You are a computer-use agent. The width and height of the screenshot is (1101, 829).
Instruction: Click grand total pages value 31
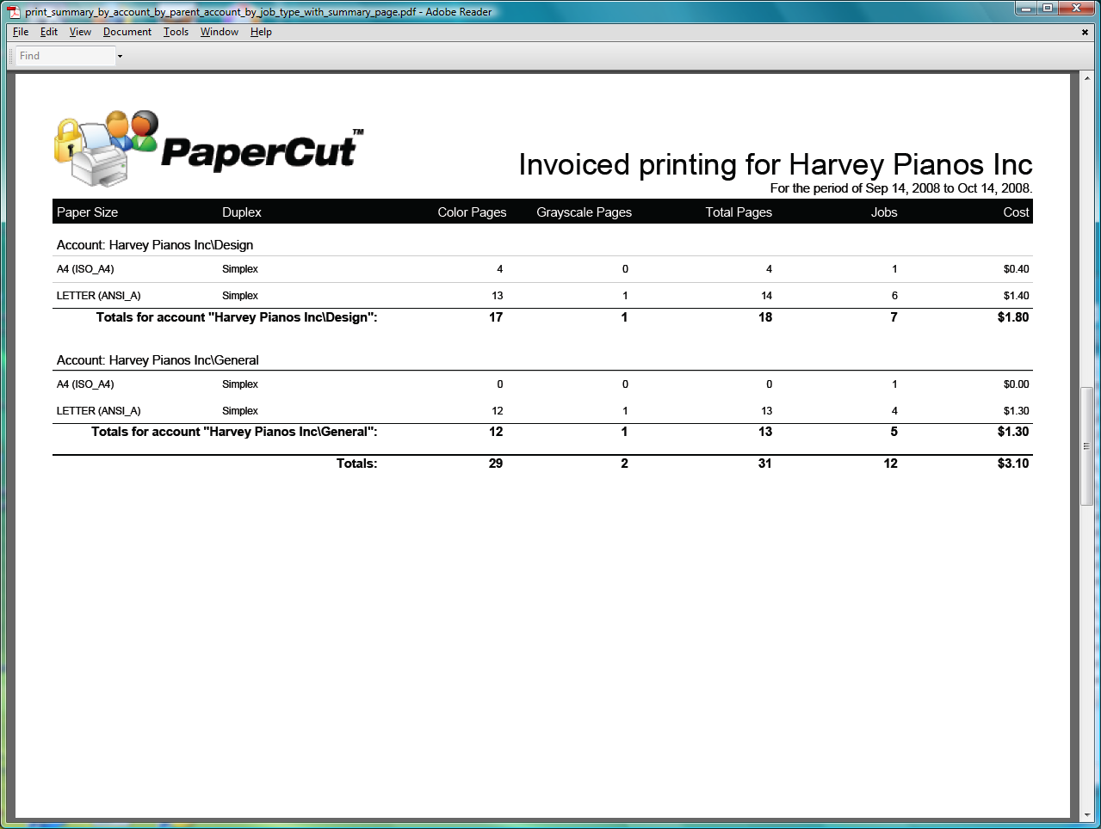pos(764,464)
